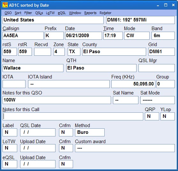Open the Window menu
The image size is (178, 171).
tap(75, 13)
